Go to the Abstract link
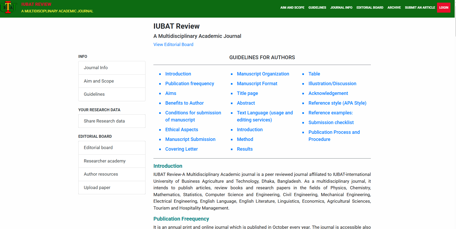 tap(246, 103)
